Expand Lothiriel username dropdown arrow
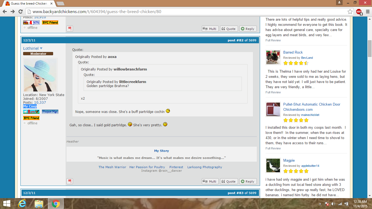 pos(41,48)
